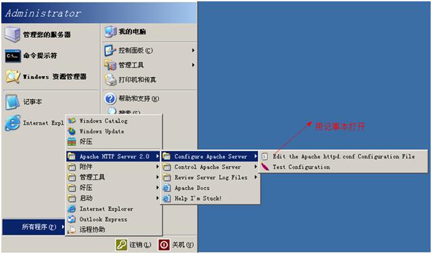
Task: Click the Administrator user name header
Action: (x=43, y=13)
